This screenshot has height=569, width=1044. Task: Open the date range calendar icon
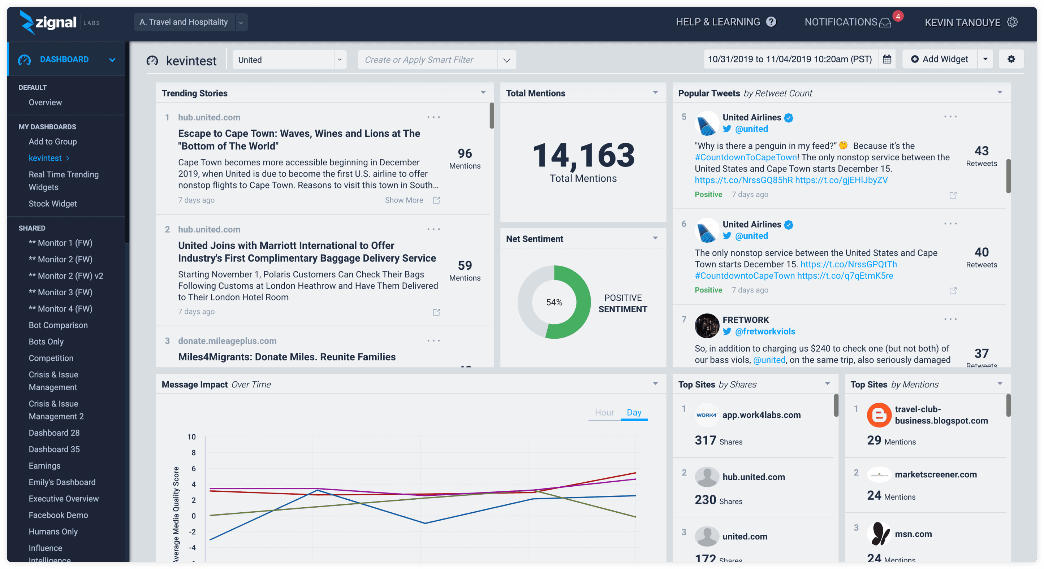point(887,59)
